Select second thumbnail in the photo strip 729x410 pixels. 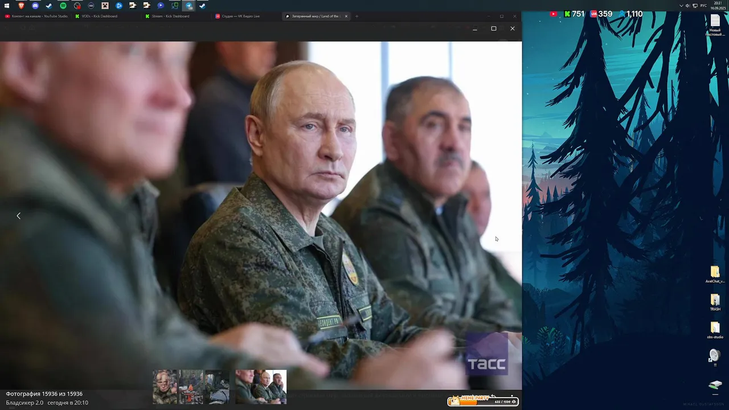(x=191, y=387)
